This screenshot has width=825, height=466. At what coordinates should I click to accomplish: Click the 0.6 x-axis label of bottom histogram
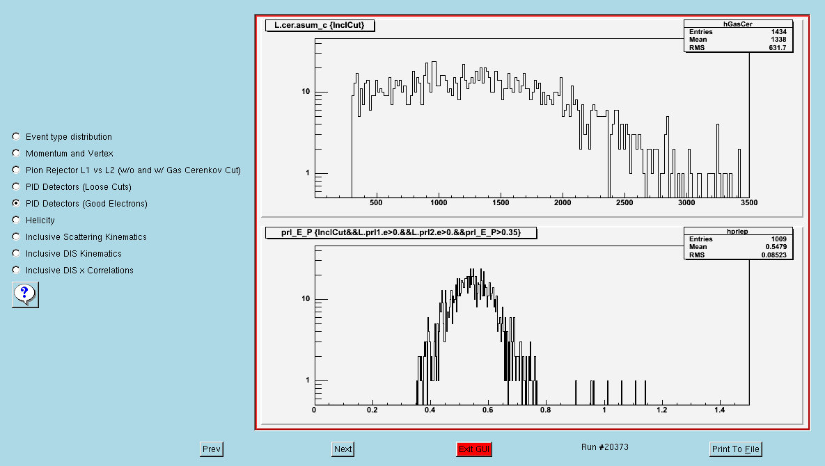[488, 410]
